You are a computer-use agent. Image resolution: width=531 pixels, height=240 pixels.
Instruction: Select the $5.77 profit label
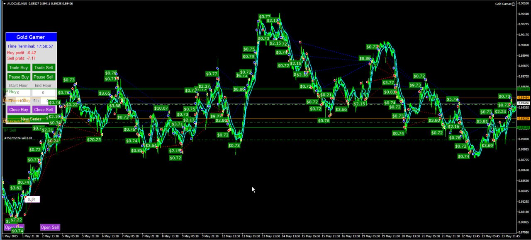pyautogui.click(x=388, y=83)
